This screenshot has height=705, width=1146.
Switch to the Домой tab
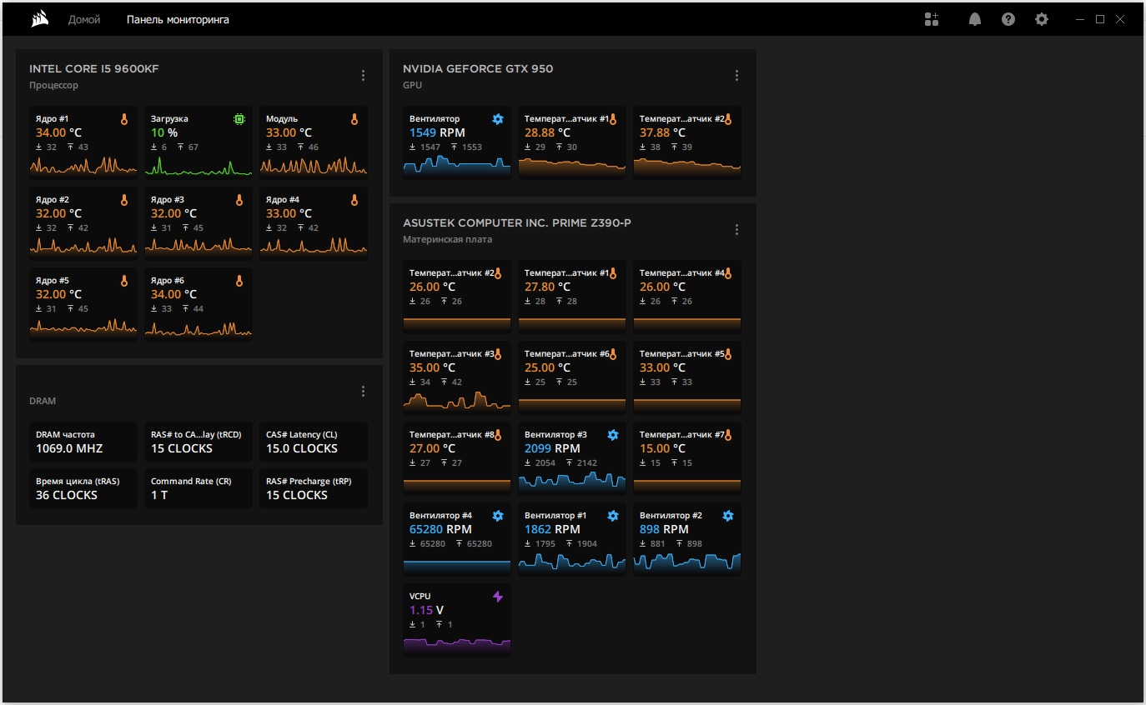84,19
